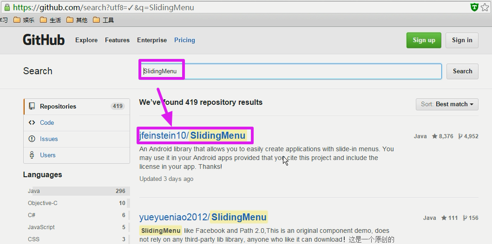Filter results by CSS language
Screen dimensions: 492x244
pos(77,239)
